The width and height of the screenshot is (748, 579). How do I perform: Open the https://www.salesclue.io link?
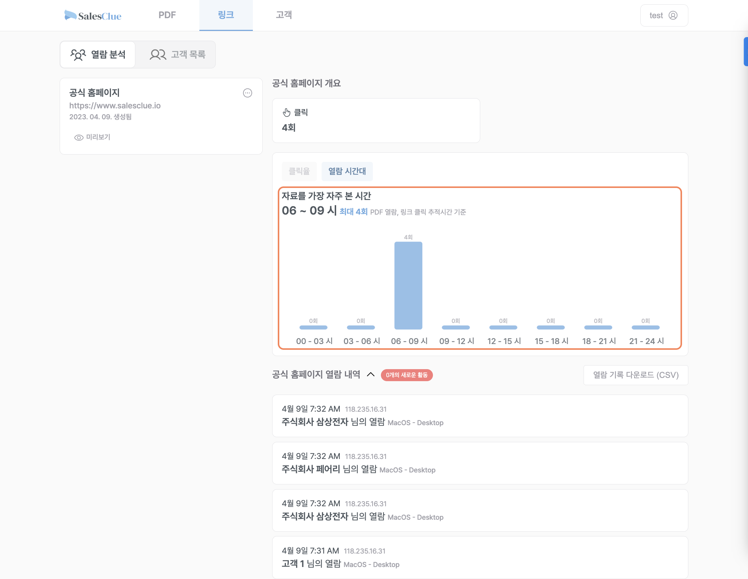click(x=115, y=105)
